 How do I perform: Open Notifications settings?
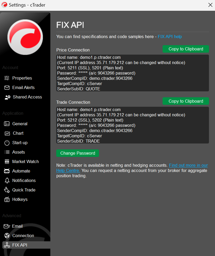pyautogui.click(x=24, y=180)
